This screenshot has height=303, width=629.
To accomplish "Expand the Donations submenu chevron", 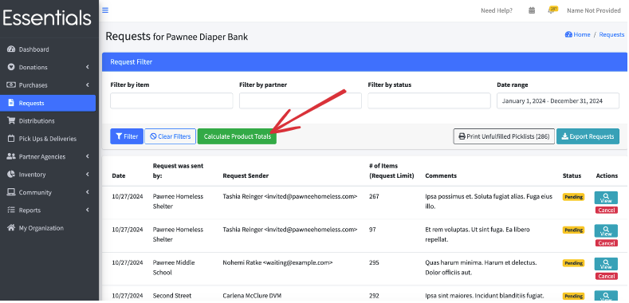I will point(88,67).
